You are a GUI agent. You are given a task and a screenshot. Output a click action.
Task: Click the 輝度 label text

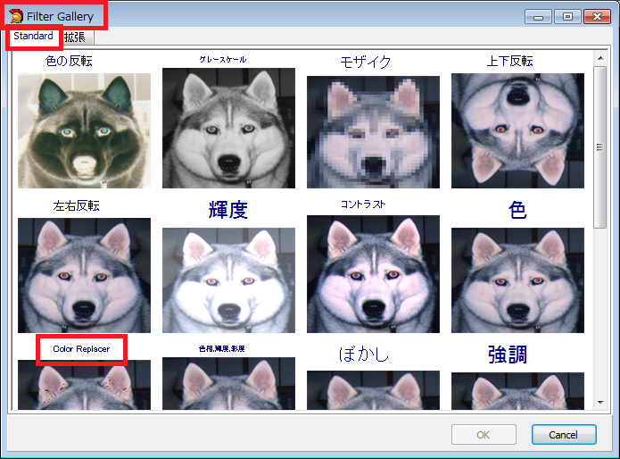[x=228, y=210]
